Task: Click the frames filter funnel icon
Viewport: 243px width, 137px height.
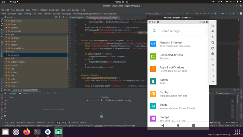Action: [98, 101]
